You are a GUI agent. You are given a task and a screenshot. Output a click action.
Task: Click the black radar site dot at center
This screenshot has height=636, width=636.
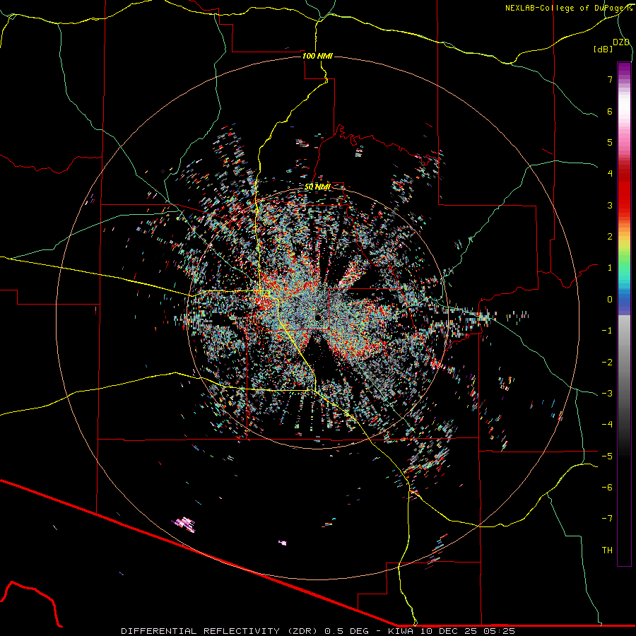pos(318,317)
